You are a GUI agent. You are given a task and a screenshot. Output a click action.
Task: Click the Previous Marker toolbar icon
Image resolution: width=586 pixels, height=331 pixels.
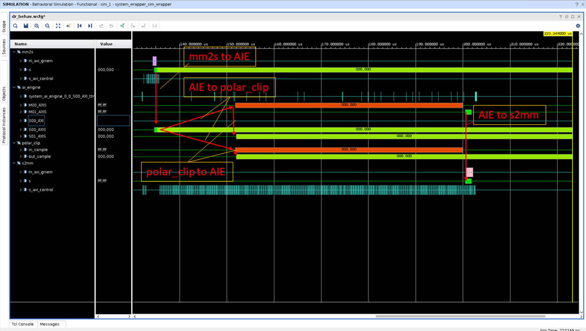coord(133,26)
